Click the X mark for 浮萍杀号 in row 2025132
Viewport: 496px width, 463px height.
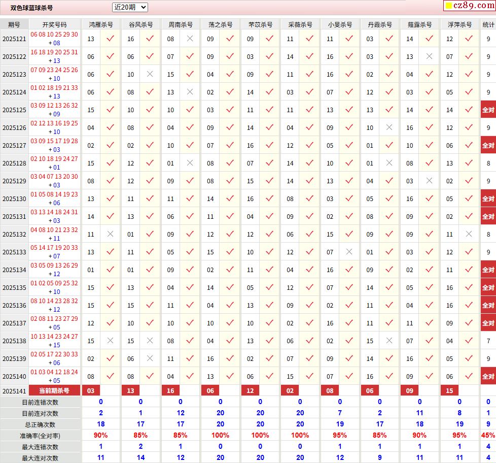[x=469, y=234]
